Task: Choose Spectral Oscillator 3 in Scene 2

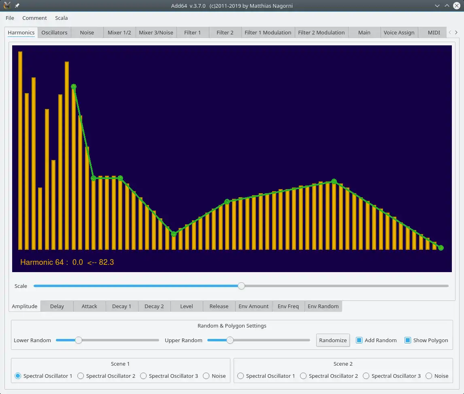Action: [x=366, y=376]
